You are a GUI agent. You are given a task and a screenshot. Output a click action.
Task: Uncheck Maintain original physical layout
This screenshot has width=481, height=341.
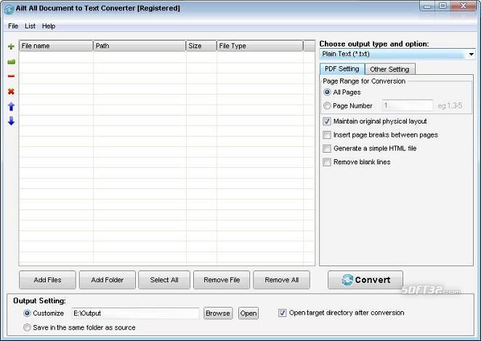pos(327,121)
